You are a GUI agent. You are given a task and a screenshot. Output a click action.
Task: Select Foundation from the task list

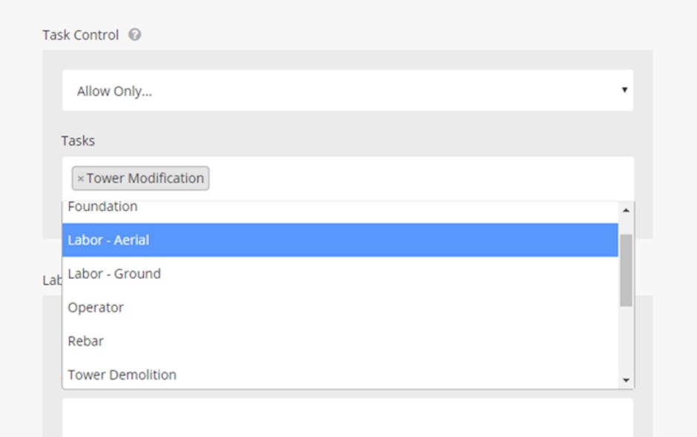(x=102, y=207)
